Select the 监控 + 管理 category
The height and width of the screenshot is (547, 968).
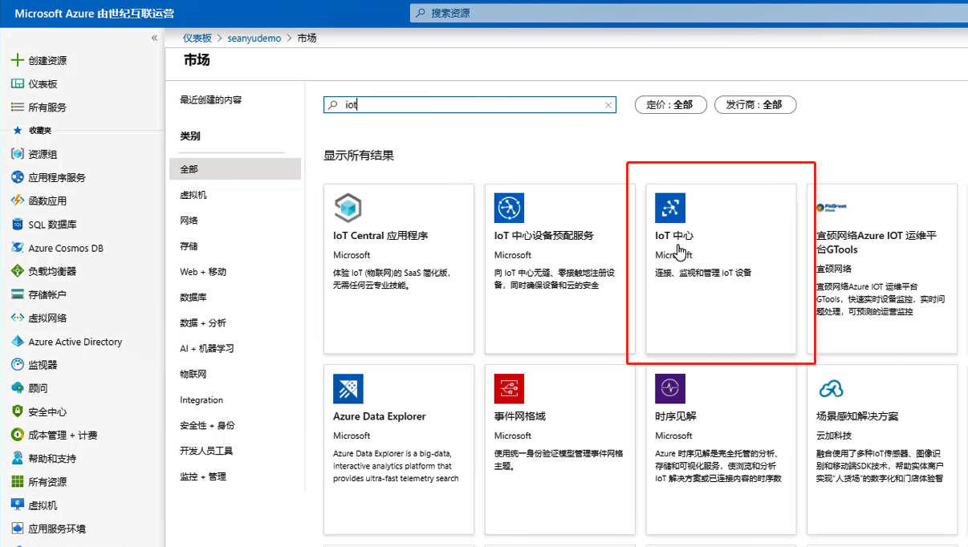(203, 476)
